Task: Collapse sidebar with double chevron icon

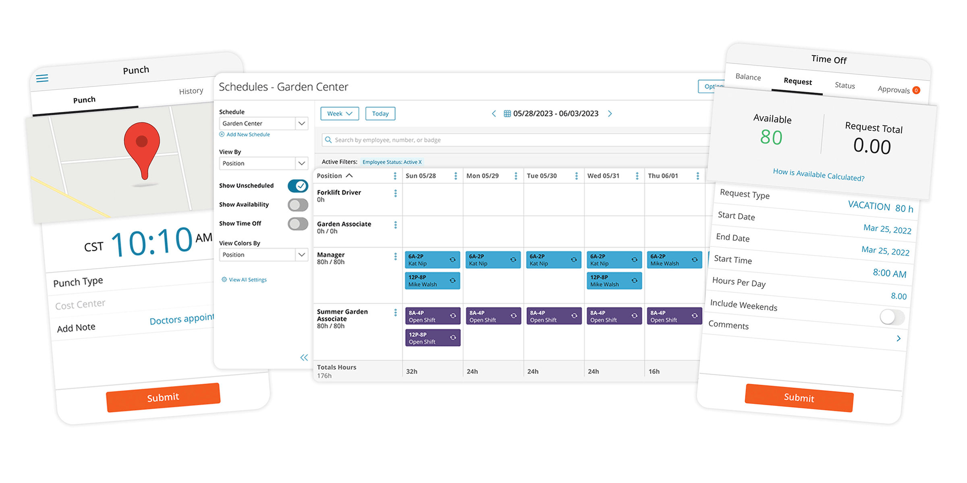Action: click(304, 357)
